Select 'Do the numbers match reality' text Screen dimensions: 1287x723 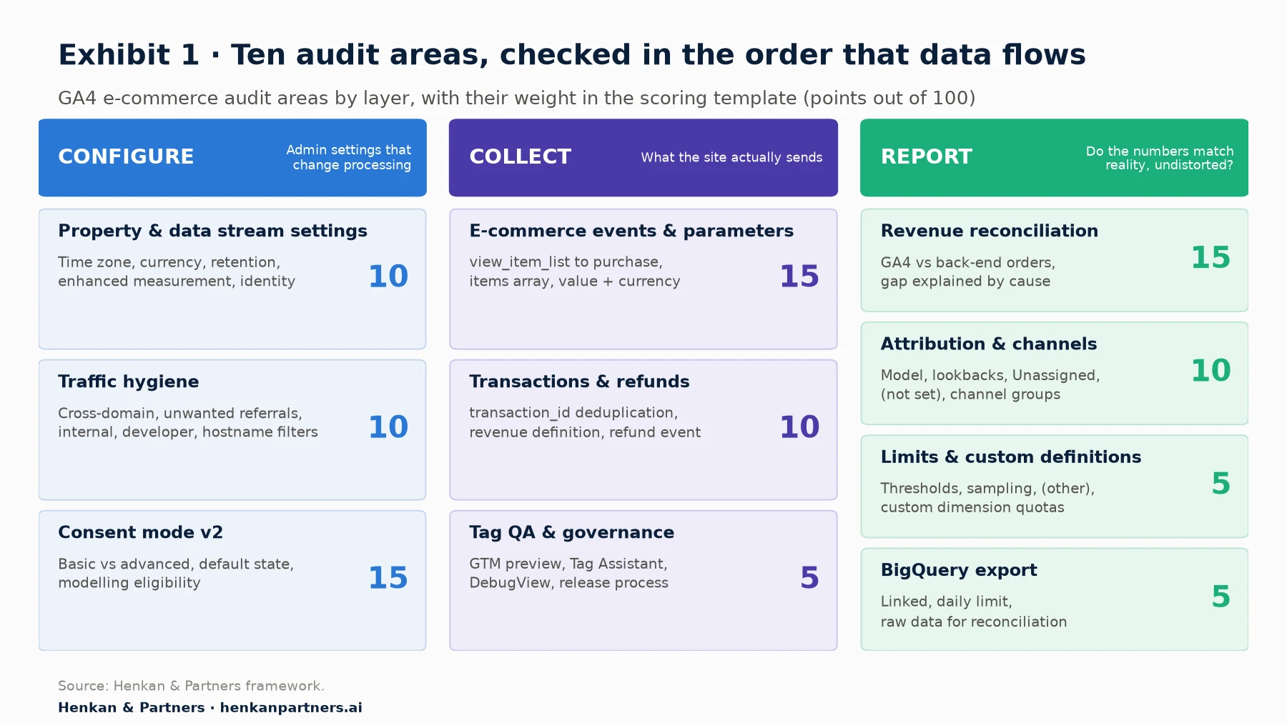[x=1160, y=158]
